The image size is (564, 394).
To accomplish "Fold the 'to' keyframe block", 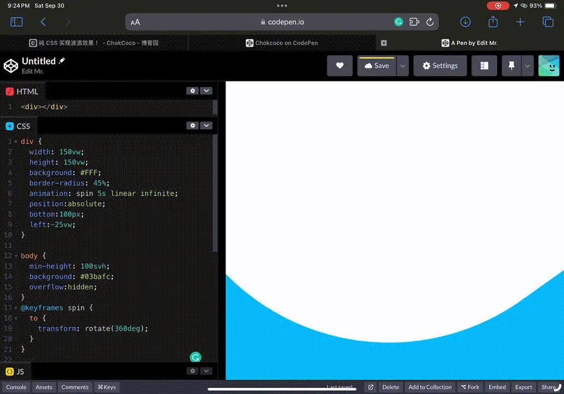I will 16,318.
